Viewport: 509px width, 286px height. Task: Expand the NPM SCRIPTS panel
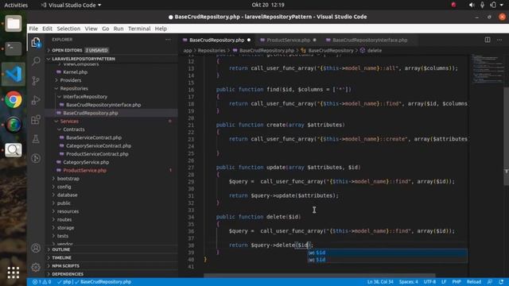pyautogui.click(x=65, y=265)
